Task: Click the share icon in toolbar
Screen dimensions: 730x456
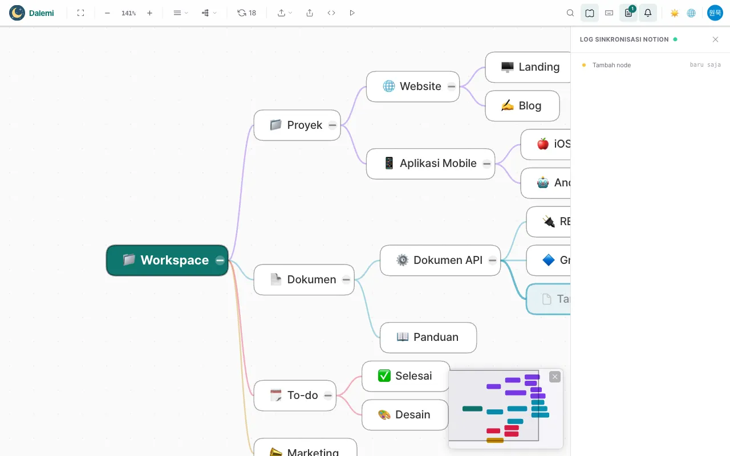Action: (x=310, y=13)
